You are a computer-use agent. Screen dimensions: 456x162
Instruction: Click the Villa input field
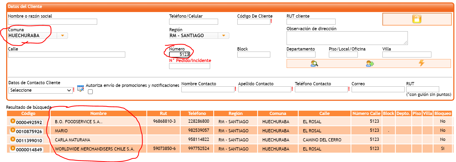[x=407, y=55]
